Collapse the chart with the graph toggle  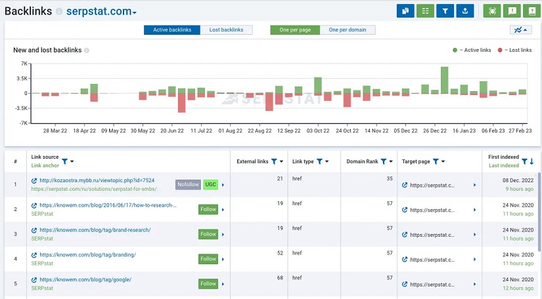[x=520, y=30]
